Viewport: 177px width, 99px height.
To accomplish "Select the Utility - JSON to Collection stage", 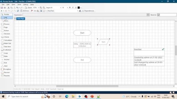I will (82, 45).
